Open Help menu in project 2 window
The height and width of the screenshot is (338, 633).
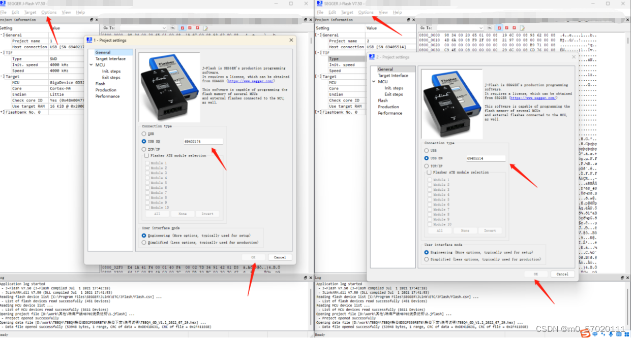[397, 12]
